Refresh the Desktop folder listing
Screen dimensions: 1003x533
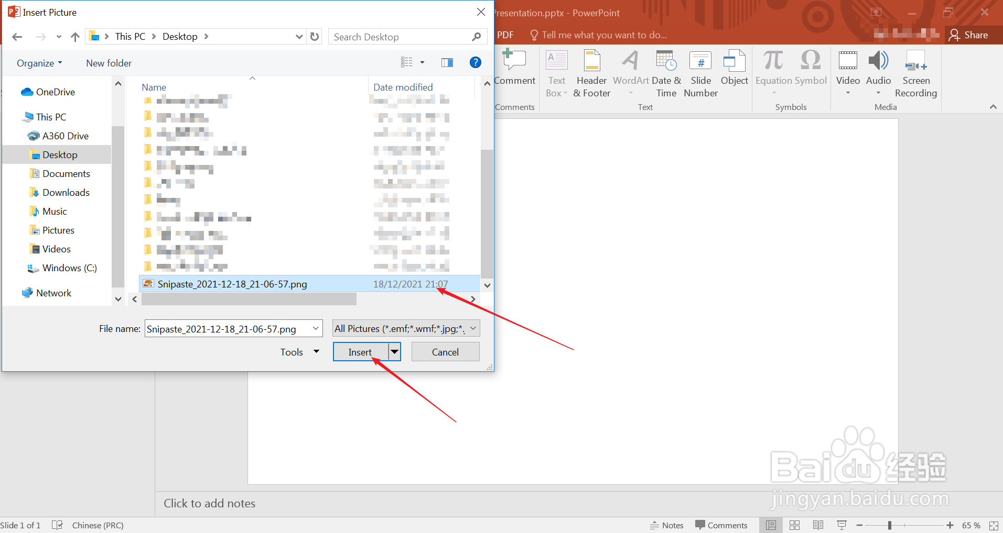point(315,37)
